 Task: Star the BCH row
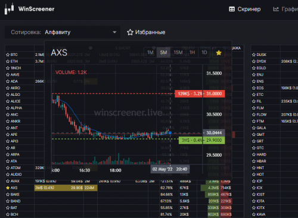tap(8, 214)
